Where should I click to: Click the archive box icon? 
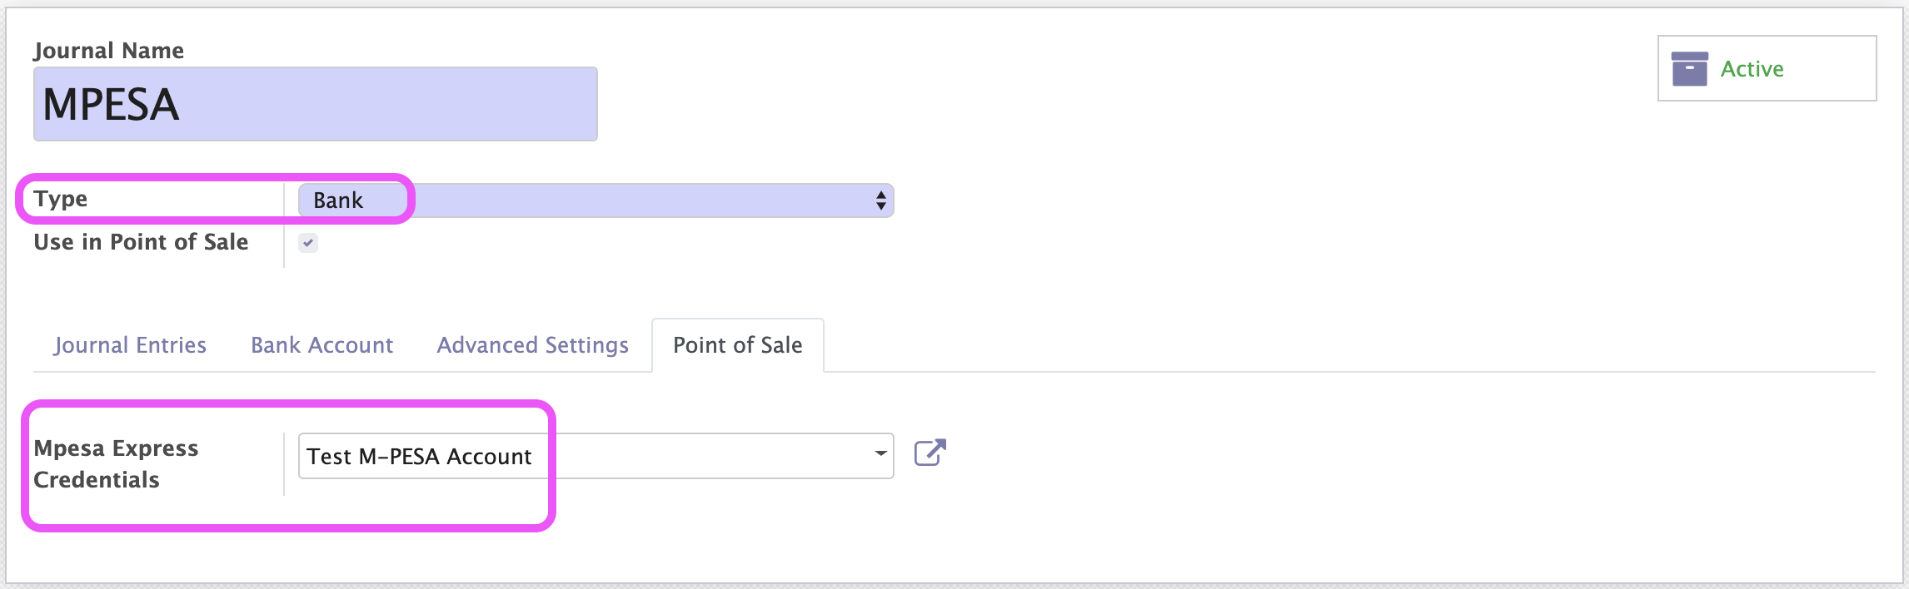point(1690,69)
